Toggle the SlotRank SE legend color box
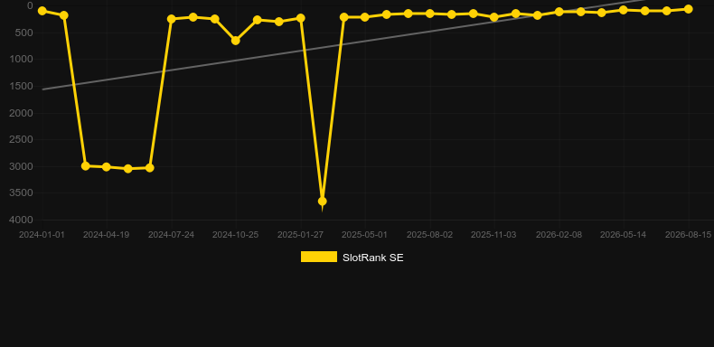714x347 pixels. 319,257
